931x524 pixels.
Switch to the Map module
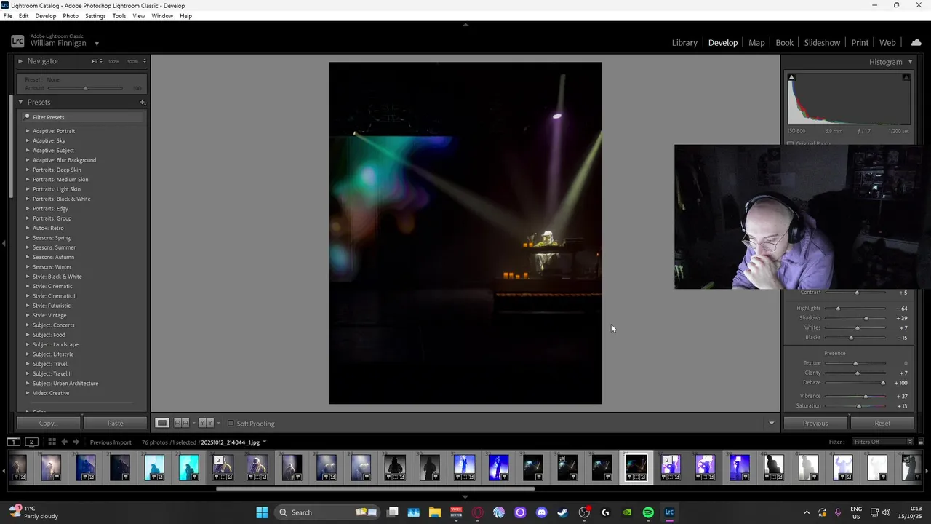pyautogui.click(x=756, y=42)
